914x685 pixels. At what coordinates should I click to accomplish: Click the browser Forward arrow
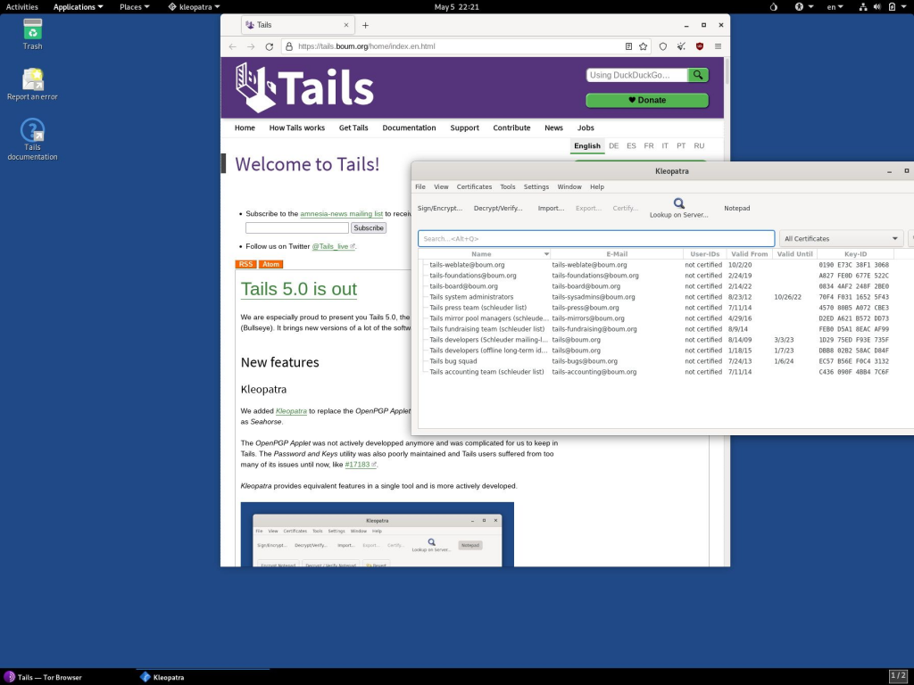click(x=251, y=46)
